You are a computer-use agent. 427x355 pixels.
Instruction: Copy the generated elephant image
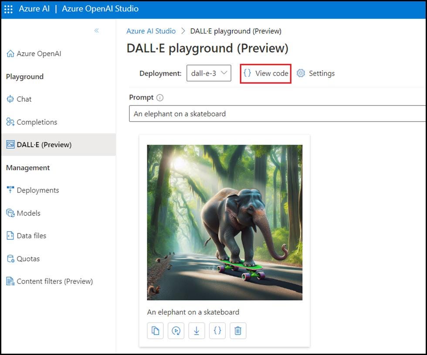click(x=155, y=331)
